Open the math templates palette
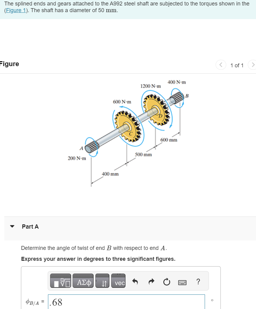The height and width of the screenshot is (309, 256). pos(60,281)
